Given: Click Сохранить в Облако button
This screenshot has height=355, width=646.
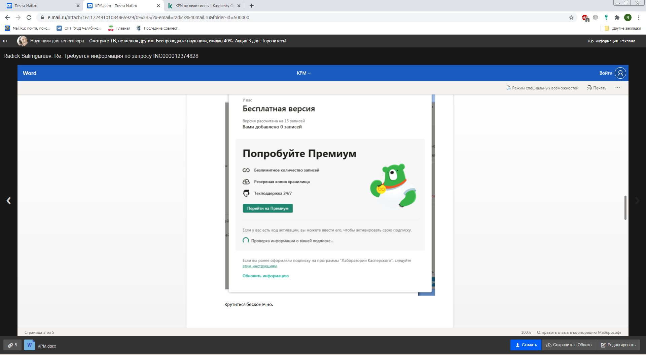Looking at the screenshot, I should click(569, 345).
